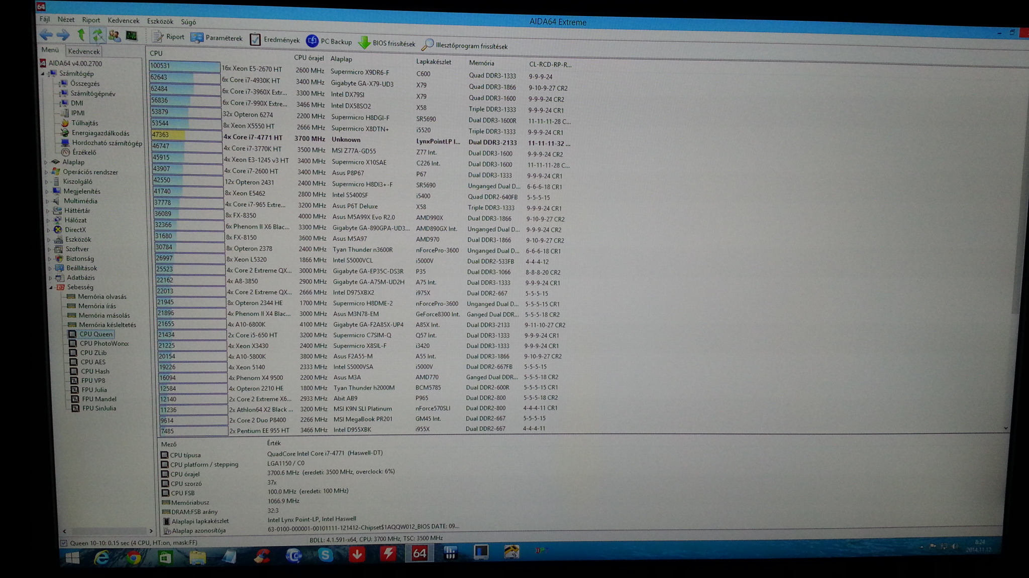1029x578 pixels.
Task: Expand the Operációs rendszer node
Action: pyautogui.click(x=46, y=172)
